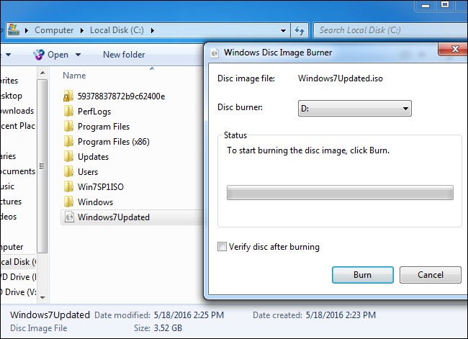
Task: Select the 59378837872b9c62400e folder icon
Action: click(68, 96)
